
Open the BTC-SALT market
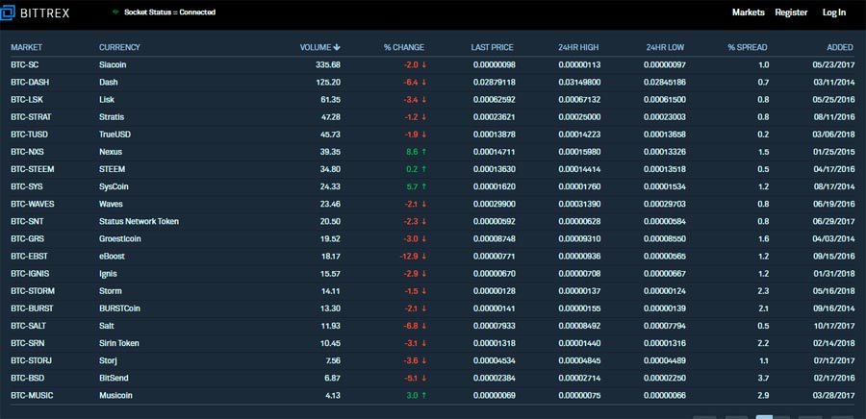click(30, 326)
